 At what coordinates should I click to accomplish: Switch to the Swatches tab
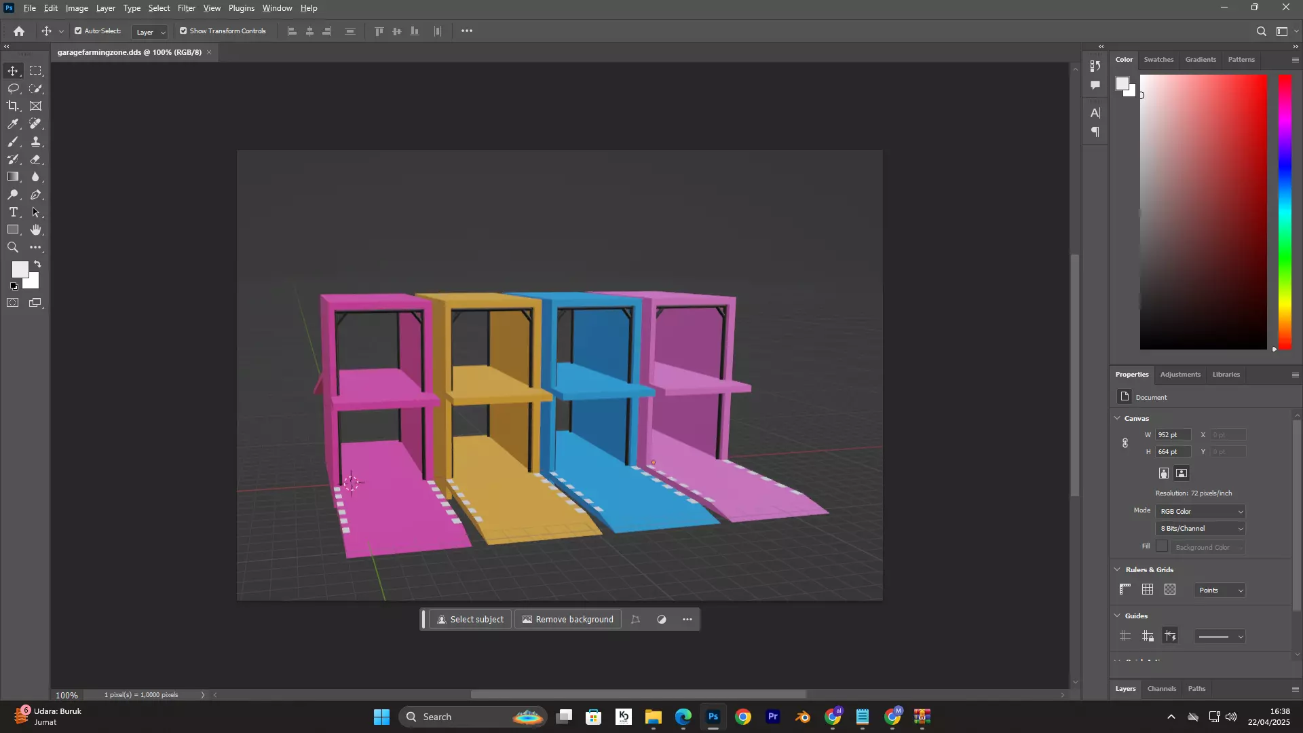pyautogui.click(x=1158, y=60)
